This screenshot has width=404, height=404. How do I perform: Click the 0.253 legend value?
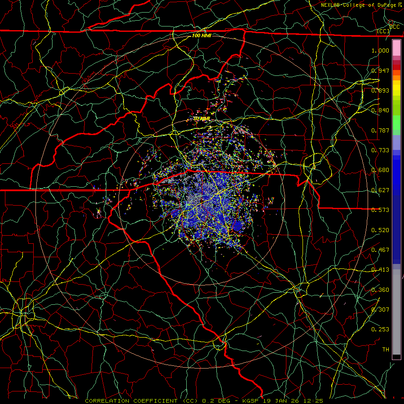(380, 329)
